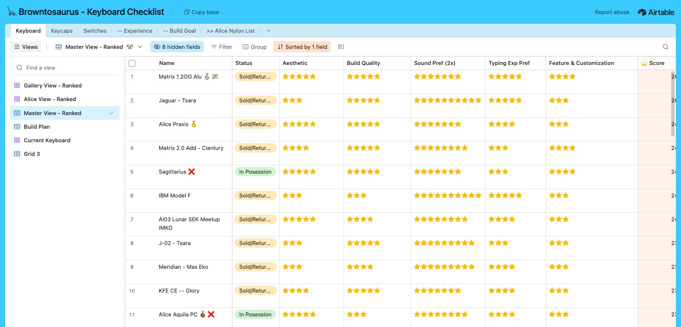Click the red X beside Alice Aquila PC
The height and width of the screenshot is (327, 681).
(x=211, y=314)
